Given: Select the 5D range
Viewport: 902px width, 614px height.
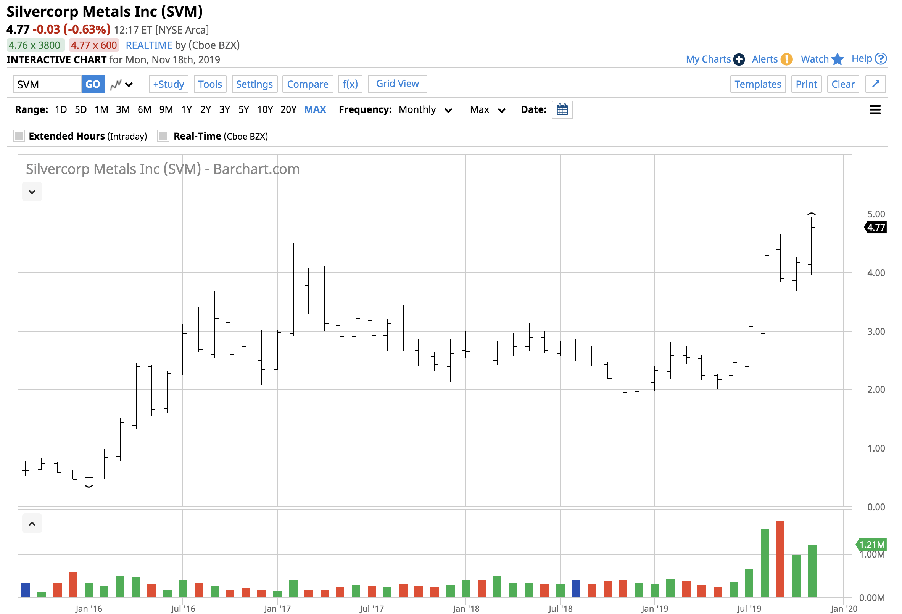Looking at the screenshot, I should click(81, 110).
